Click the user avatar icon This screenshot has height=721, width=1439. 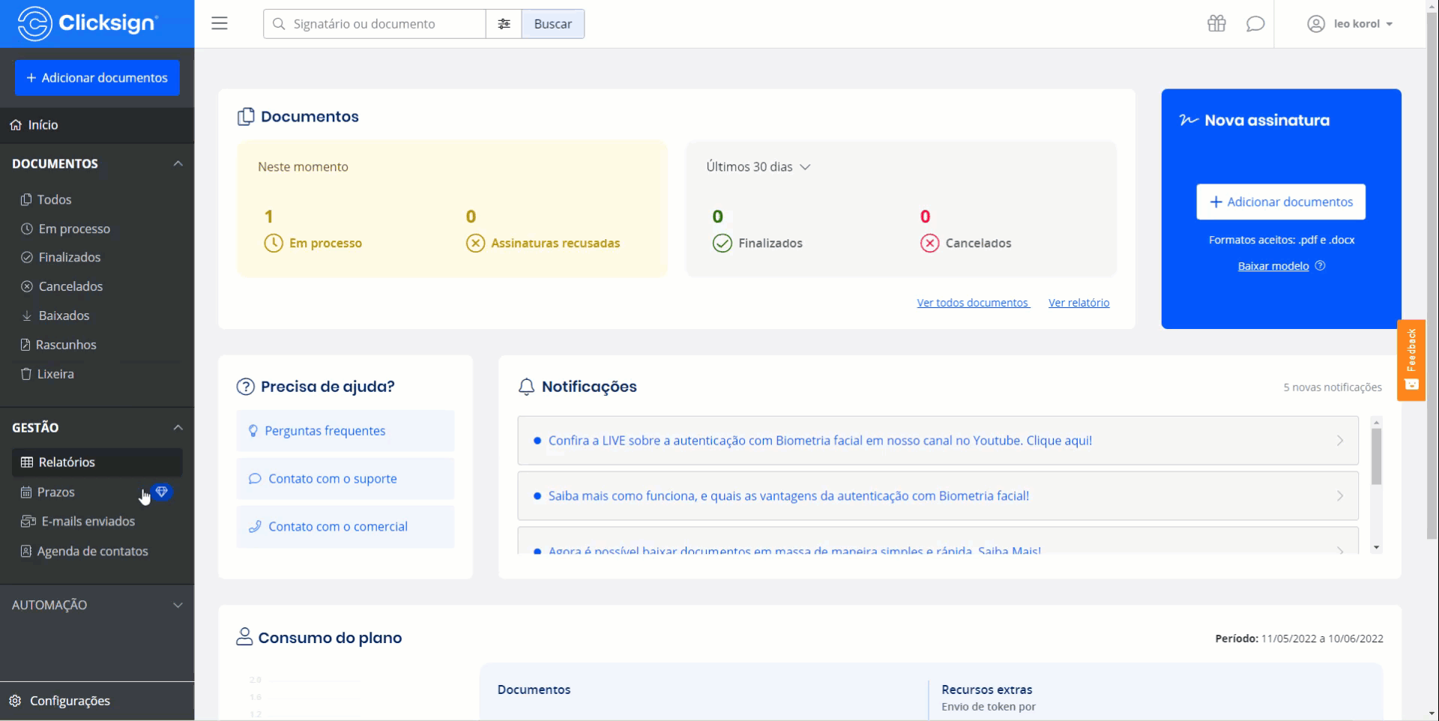tap(1315, 24)
